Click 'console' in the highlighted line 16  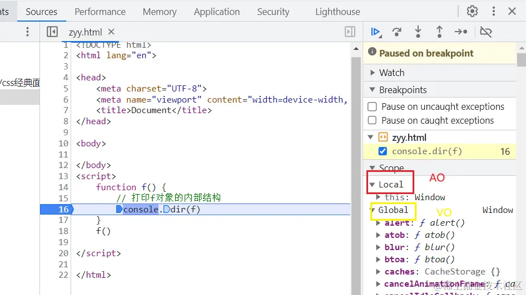(141, 210)
